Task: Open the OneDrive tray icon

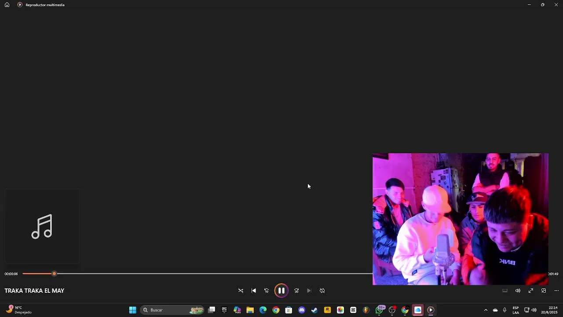Action: click(495, 310)
